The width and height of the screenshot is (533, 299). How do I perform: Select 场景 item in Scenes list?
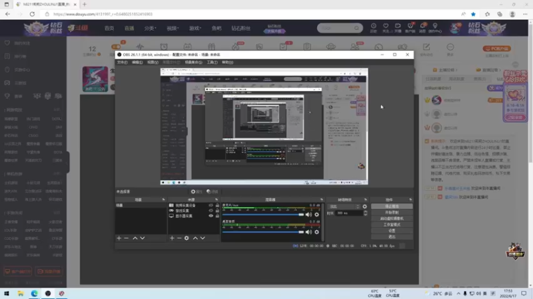pyautogui.click(x=141, y=205)
